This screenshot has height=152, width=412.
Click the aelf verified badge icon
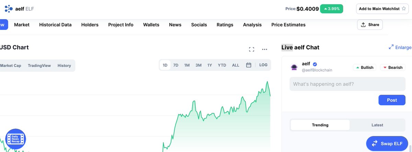(315, 64)
